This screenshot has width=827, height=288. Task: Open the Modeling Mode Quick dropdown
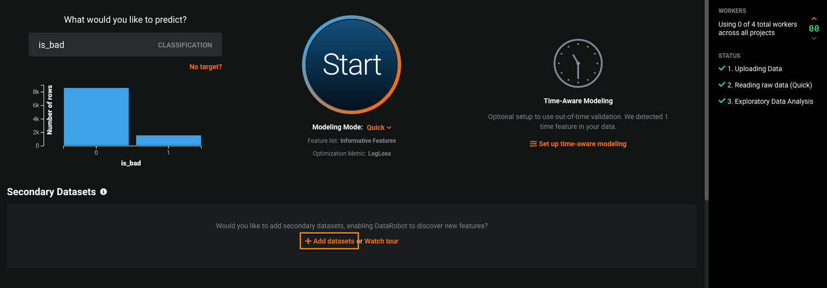(379, 127)
